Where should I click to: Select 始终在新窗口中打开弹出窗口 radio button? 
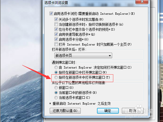56,72
